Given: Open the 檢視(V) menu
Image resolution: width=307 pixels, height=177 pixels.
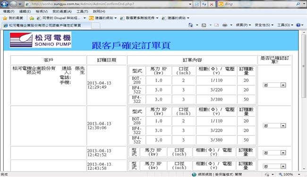Looking at the screenshot, I should tap(42, 11).
